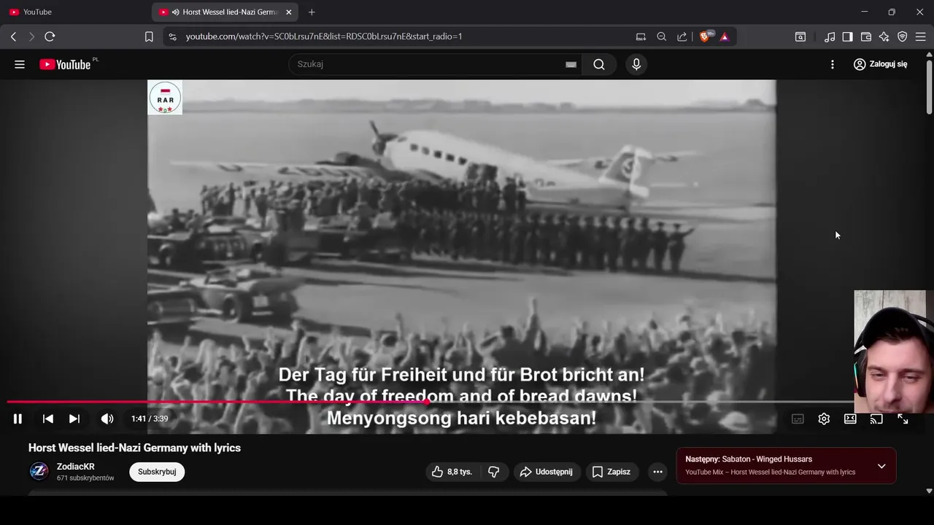The width and height of the screenshot is (934, 525).
Task: Click the magnifier search button
Action: point(599,64)
